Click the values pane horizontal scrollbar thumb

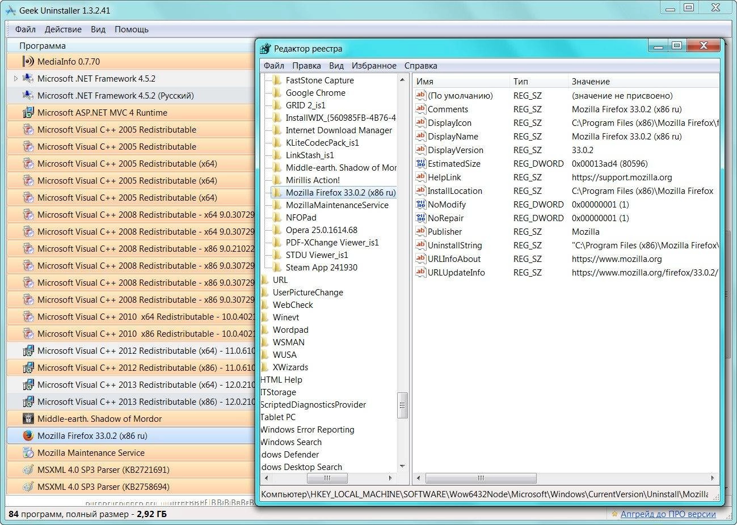coord(481,477)
